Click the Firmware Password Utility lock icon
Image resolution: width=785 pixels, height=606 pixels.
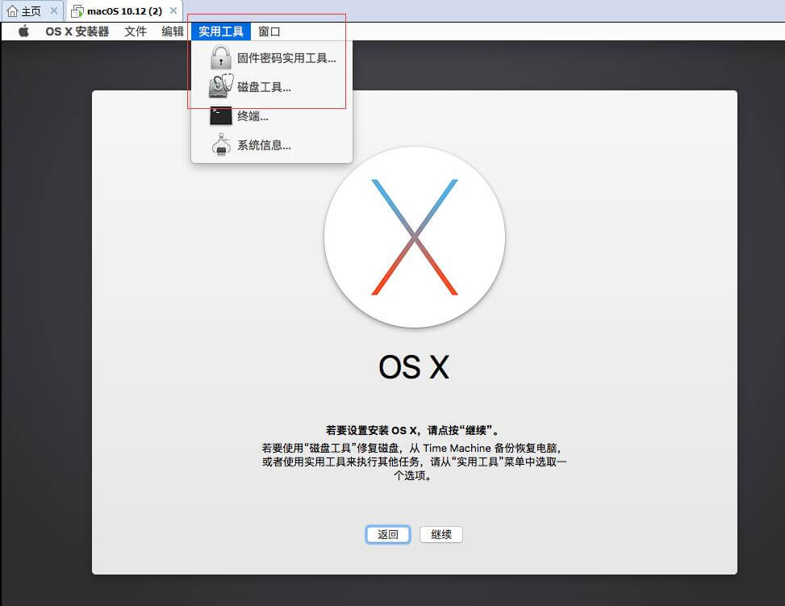point(221,57)
